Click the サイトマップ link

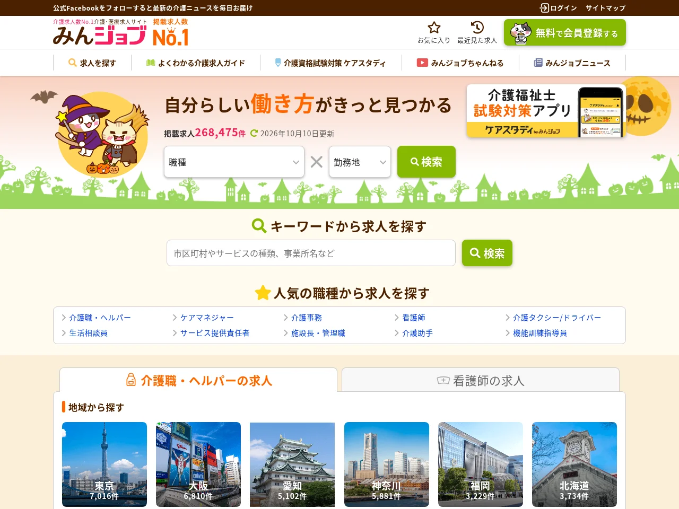pyautogui.click(x=606, y=8)
